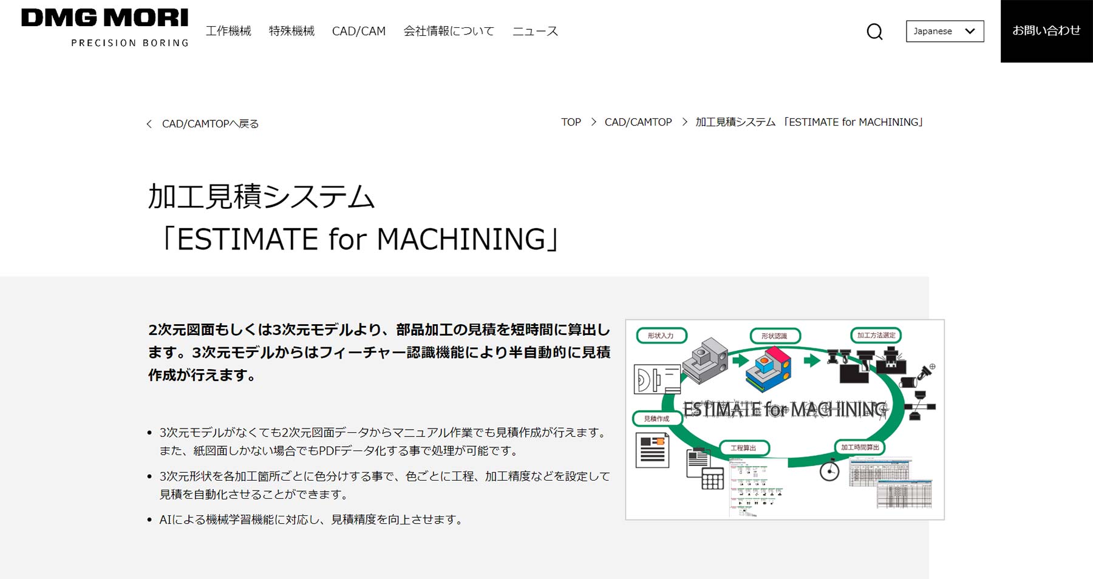Screen dimensions: 1093x579
Task: Open the ニュース menu
Action: 535,31
